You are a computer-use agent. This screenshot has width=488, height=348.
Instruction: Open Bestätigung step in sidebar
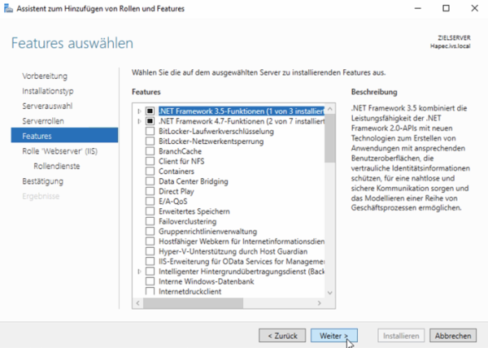[42, 181]
